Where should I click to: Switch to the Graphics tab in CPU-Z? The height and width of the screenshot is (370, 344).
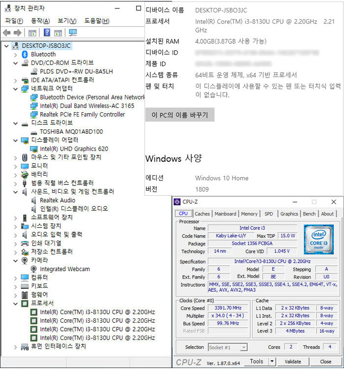coord(289,214)
